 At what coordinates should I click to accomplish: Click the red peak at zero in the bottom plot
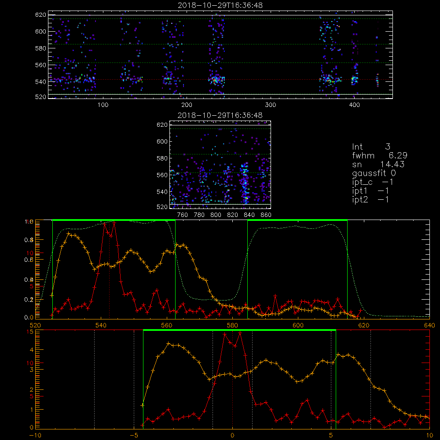pyautogui.click(x=232, y=340)
